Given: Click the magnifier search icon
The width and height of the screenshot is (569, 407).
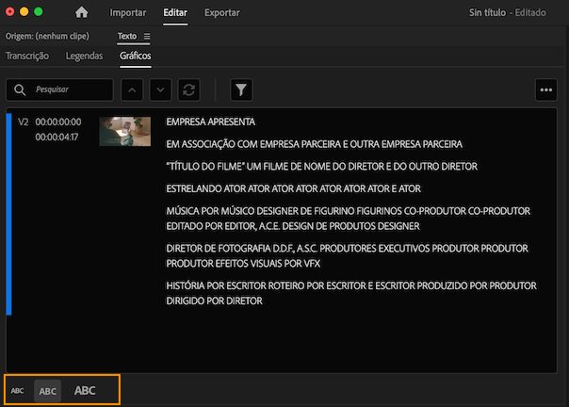Looking at the screenshot, I should pyautogui.click(x=20, y=90).
